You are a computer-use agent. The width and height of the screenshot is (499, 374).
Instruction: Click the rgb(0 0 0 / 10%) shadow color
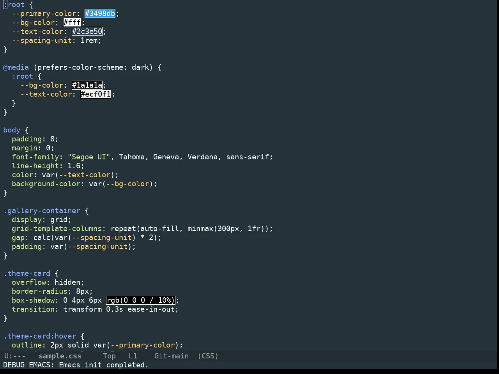point(140,300)
